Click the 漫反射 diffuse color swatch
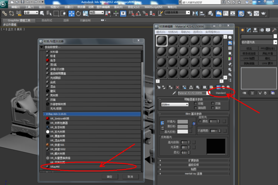The height and width of the screenshot is (185, 278). coord(183,127)
